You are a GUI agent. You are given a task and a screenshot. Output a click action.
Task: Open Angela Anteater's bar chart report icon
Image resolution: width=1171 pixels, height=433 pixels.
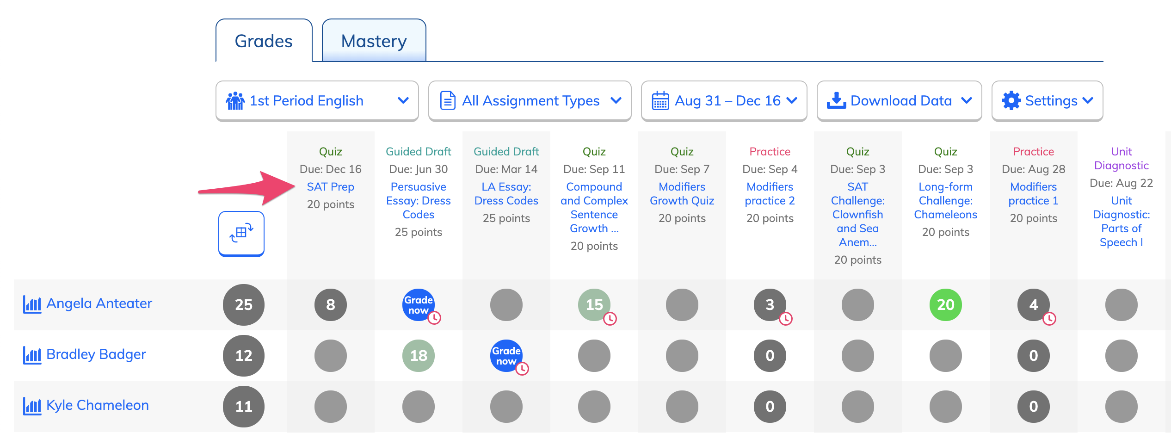pyautogui.click(x=32, y=304)
